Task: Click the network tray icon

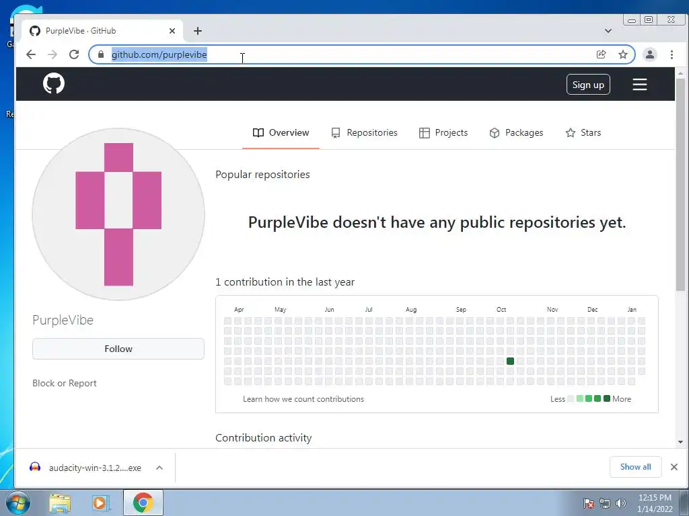Action: [x=605, y=503]
